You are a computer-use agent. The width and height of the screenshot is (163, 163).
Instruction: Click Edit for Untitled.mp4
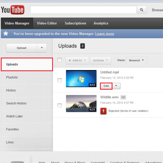(106, 86)
